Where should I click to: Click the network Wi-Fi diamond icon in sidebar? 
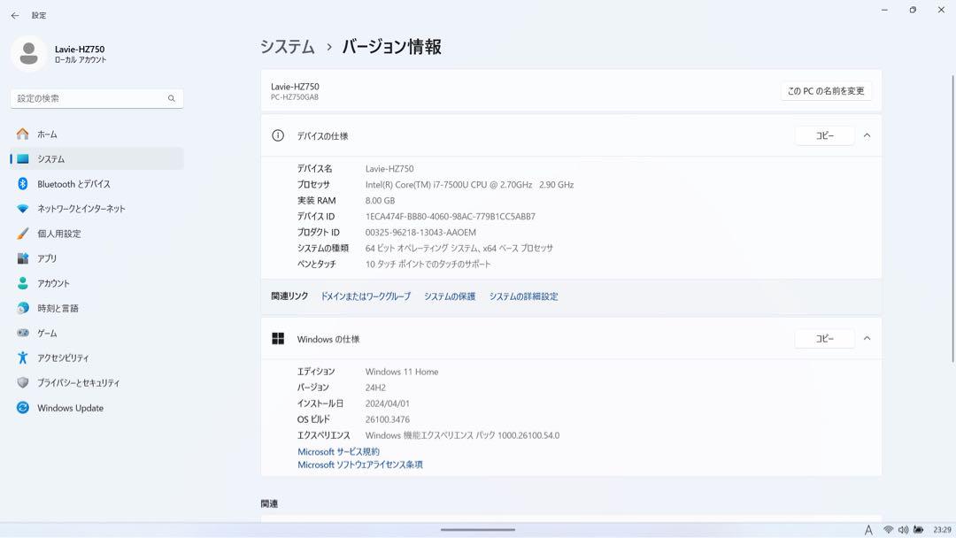[22, 209]
